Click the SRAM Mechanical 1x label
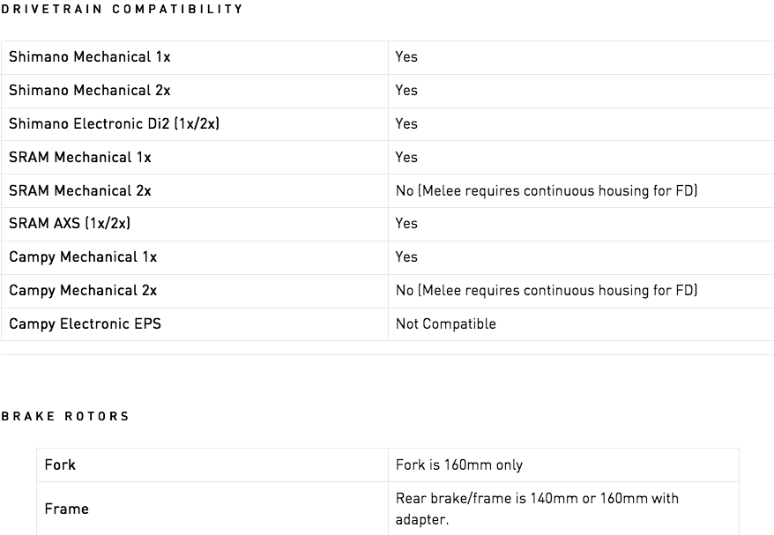Screen dimensions: 774x535 (80, 158)
